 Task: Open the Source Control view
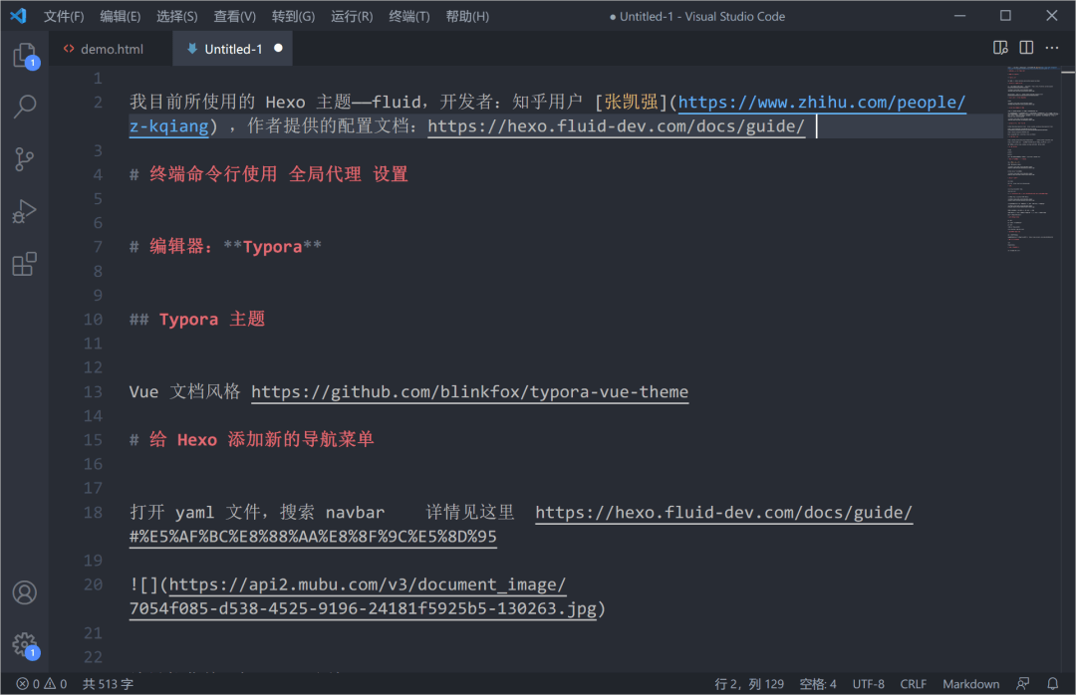(25, 159)
